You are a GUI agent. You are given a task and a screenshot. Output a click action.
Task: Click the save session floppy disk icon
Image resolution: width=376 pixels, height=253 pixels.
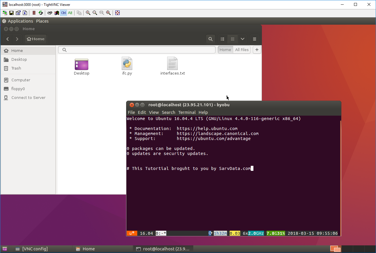click(x=11, y=13)
